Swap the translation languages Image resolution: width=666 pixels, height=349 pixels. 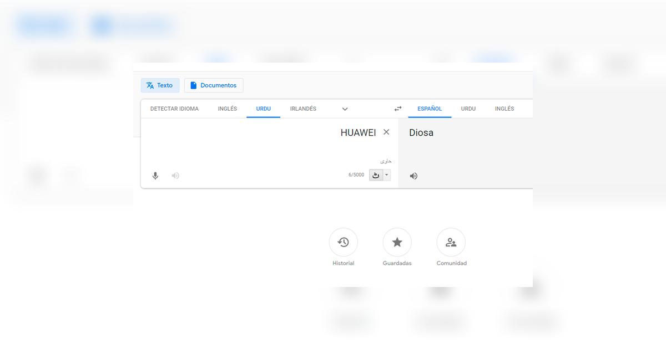[x=397, y=109]
